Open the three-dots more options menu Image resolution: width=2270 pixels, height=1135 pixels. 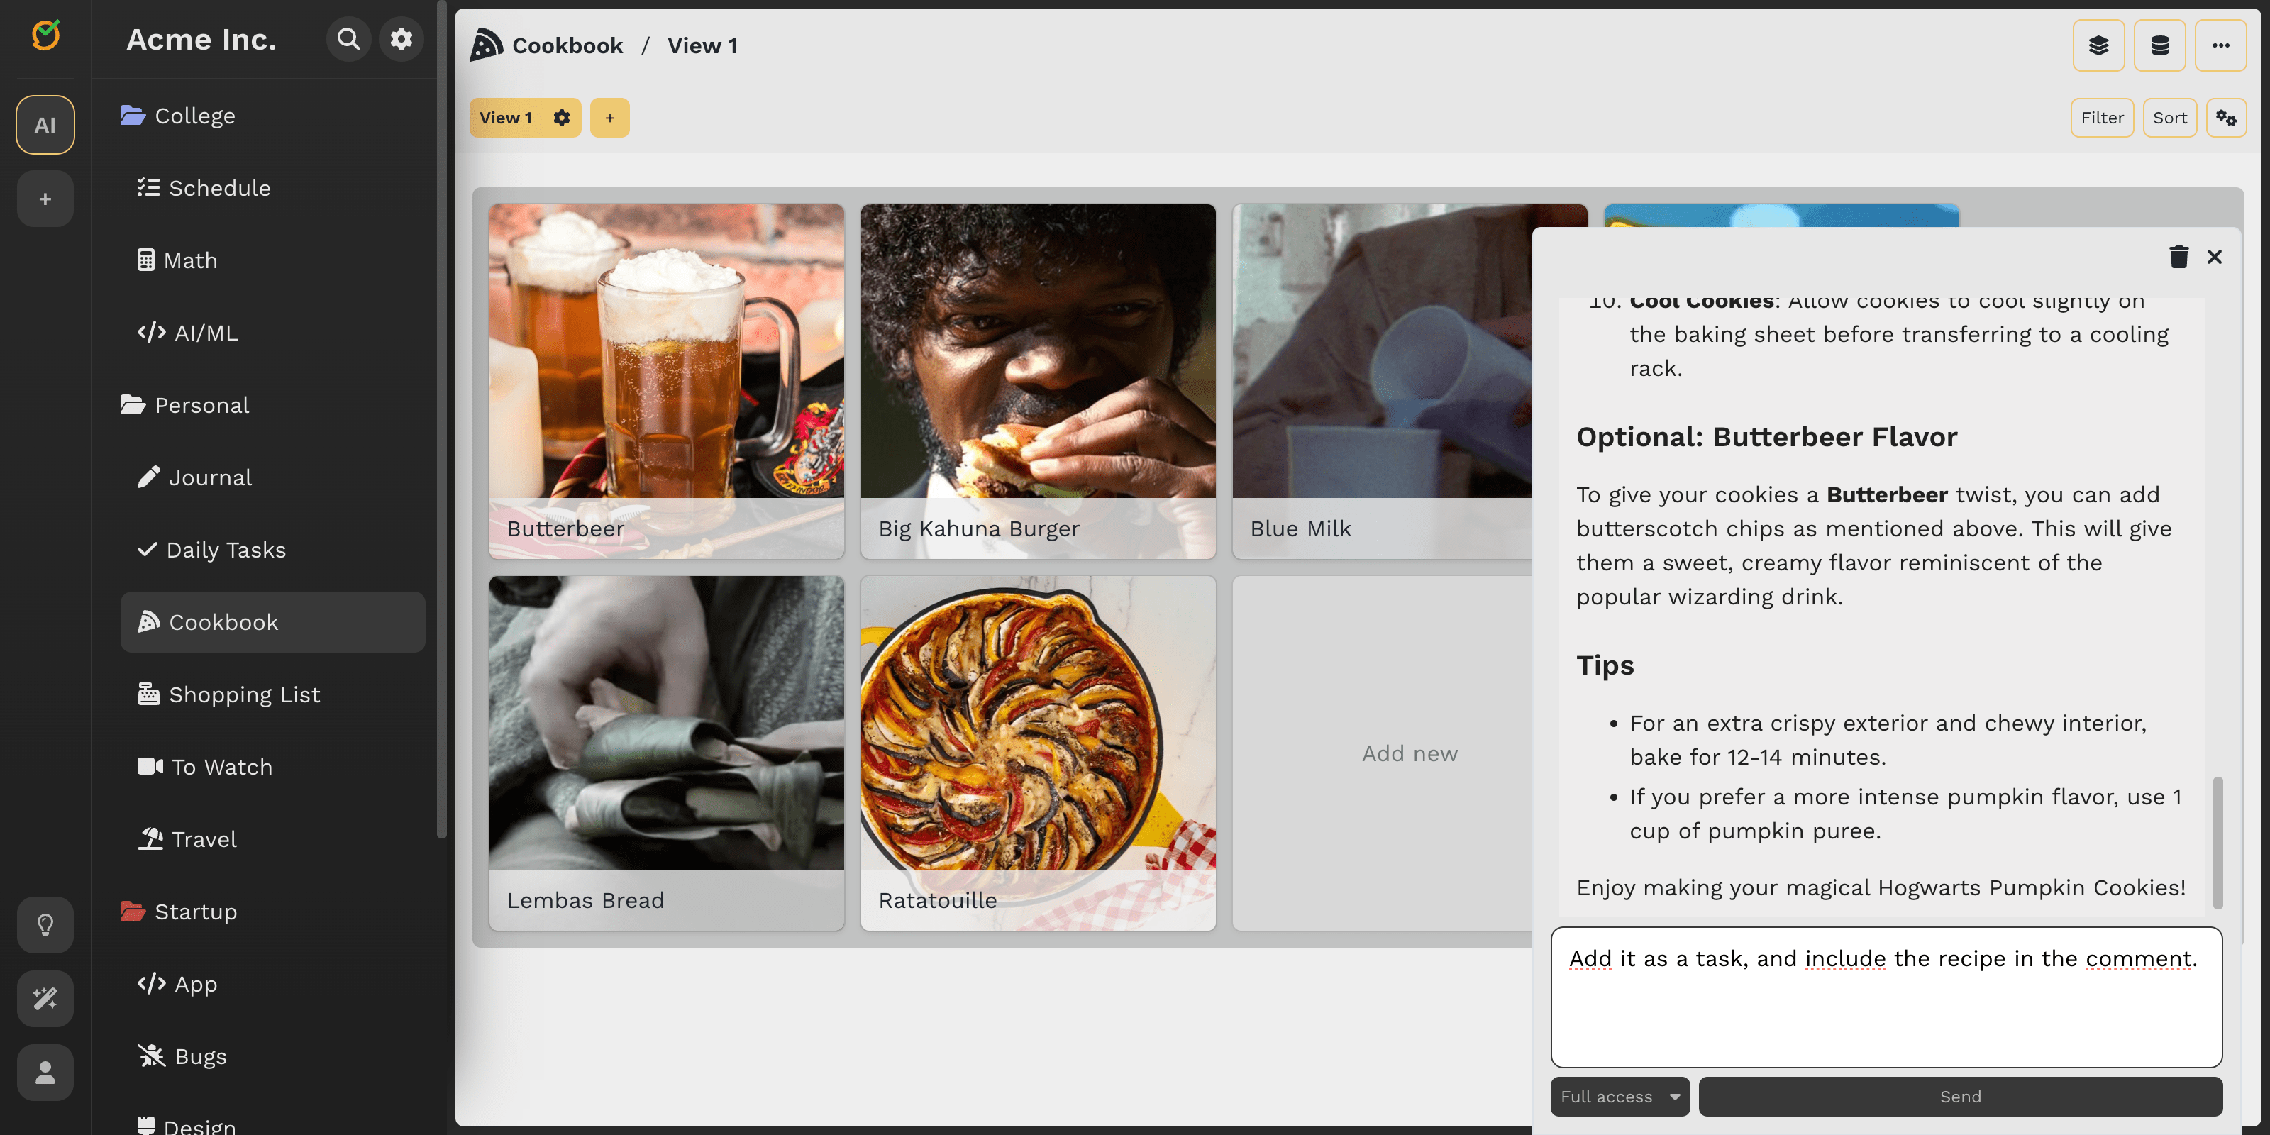pos(2220,46)
